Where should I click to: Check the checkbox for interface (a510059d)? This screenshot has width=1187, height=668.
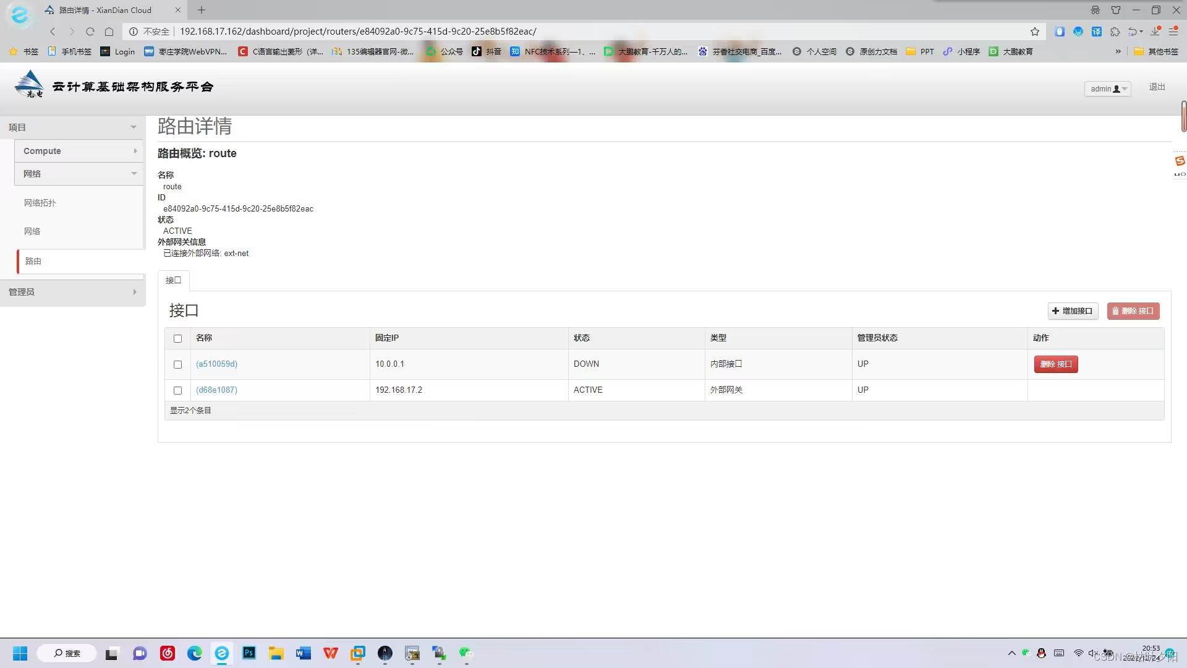click(x=178, y=364)
